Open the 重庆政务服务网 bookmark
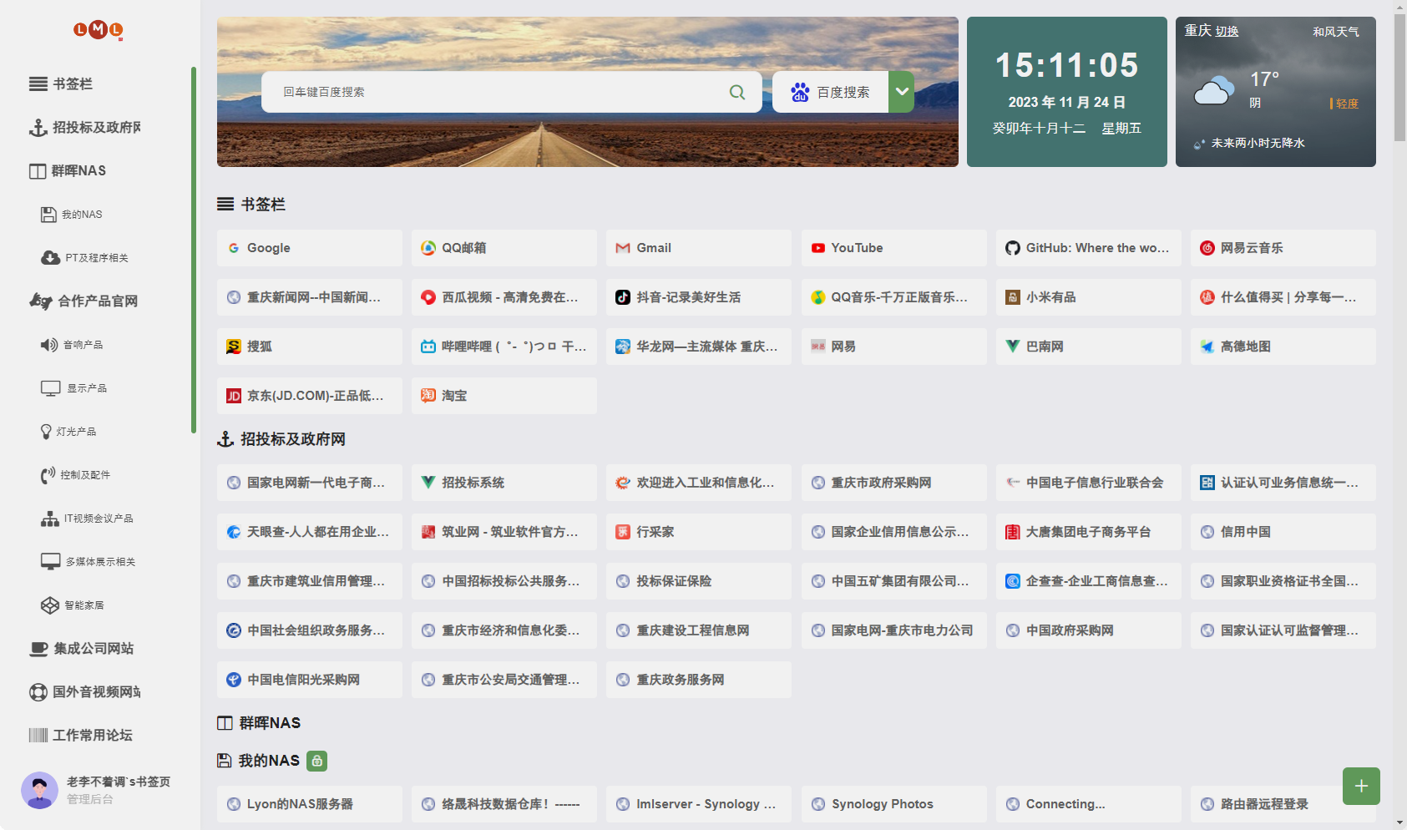The width and height of the screenshot is (1407, 830). tap(699, 680)
